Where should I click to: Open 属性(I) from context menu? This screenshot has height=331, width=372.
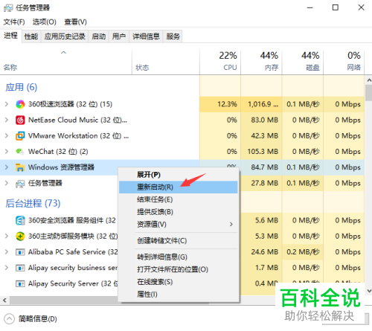click(179, 295)
